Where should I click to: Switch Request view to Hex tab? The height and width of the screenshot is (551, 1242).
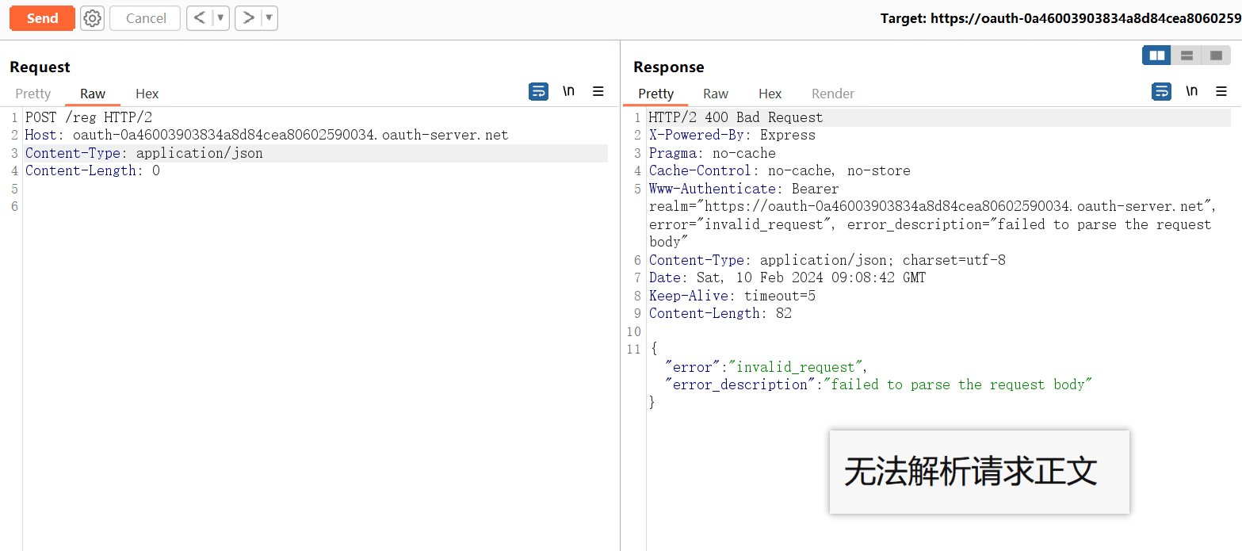147,94
